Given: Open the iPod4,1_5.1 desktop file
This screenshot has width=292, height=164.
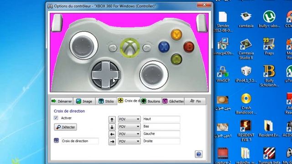Looking at the screenshot, I should [246, 74].
